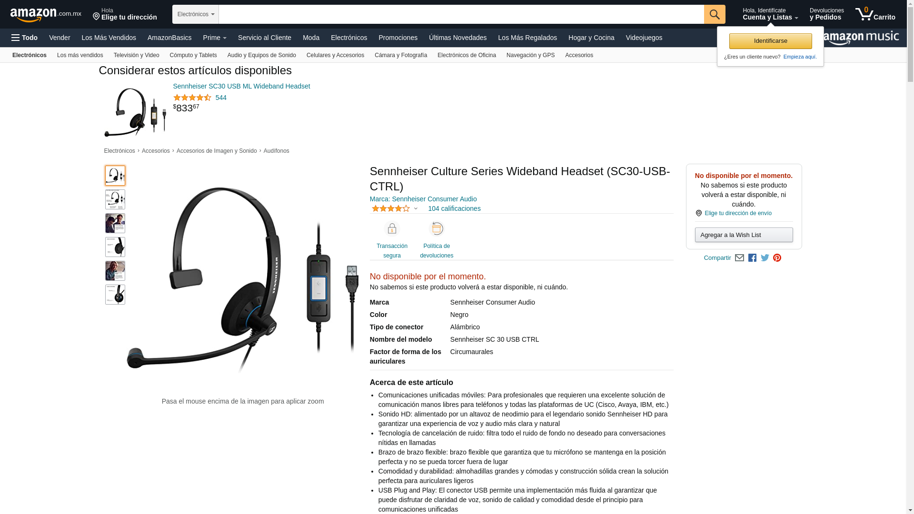Open the Prime menu in navigation
Screen dimensions: 914x514
[215, 38]
